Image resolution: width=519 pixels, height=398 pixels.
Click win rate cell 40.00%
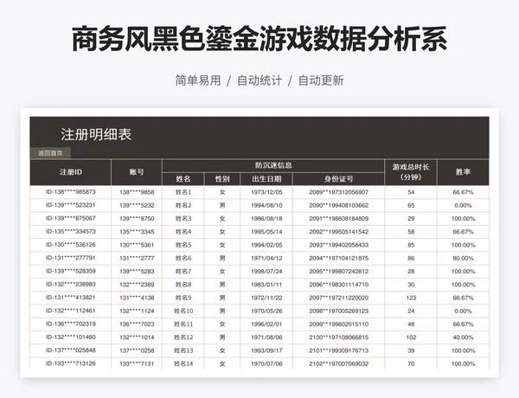pos(463,337)
